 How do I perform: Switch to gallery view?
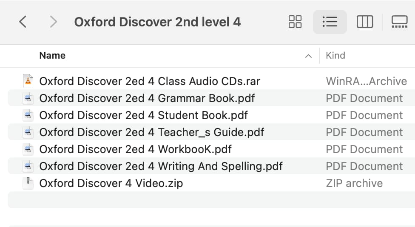399,22
